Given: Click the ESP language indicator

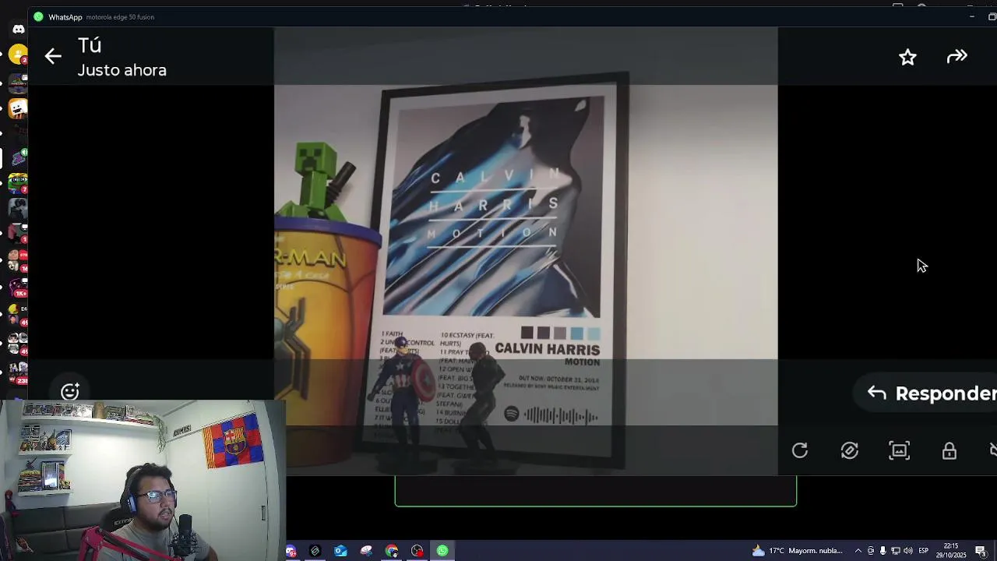Looking at the screenshot, I should click(923, 551).
